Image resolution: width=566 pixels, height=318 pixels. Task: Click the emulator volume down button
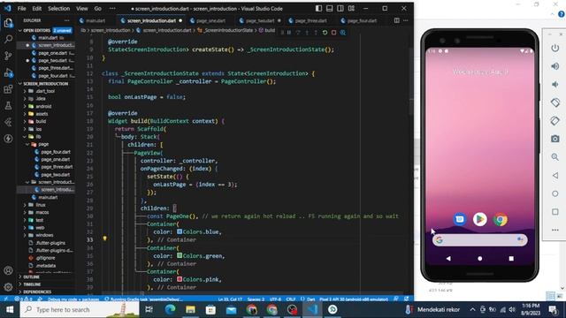[555, 85]
